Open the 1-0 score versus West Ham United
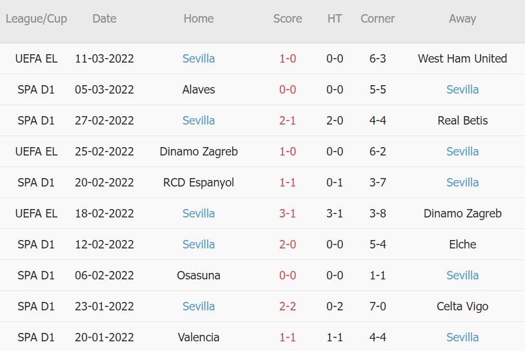The image size is (525, 351). (x=288, y=59)
